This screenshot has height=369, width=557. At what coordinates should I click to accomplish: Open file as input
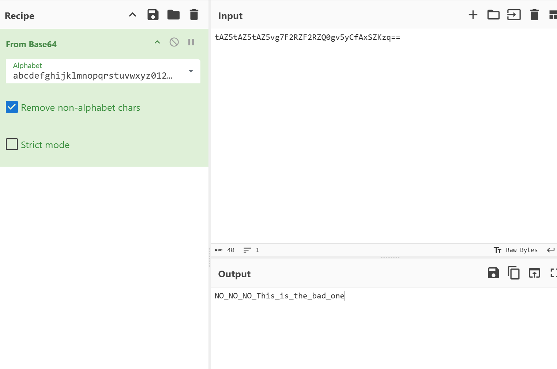click(x=514, y=15)
